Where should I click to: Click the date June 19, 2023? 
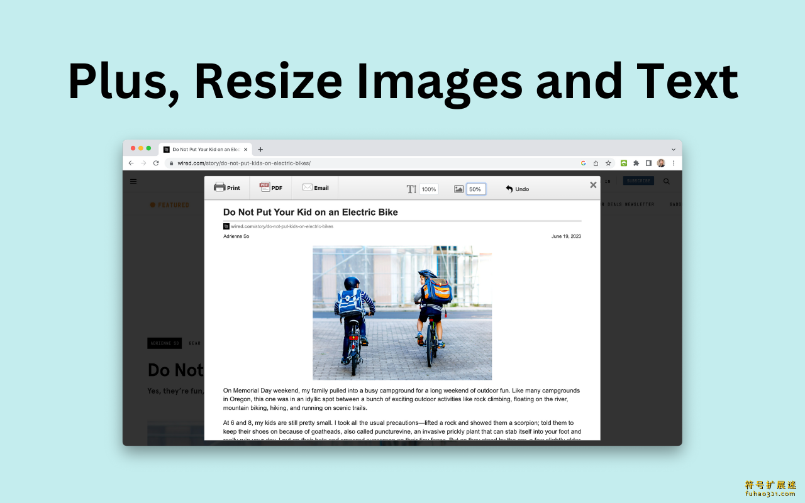click(566, 236)
